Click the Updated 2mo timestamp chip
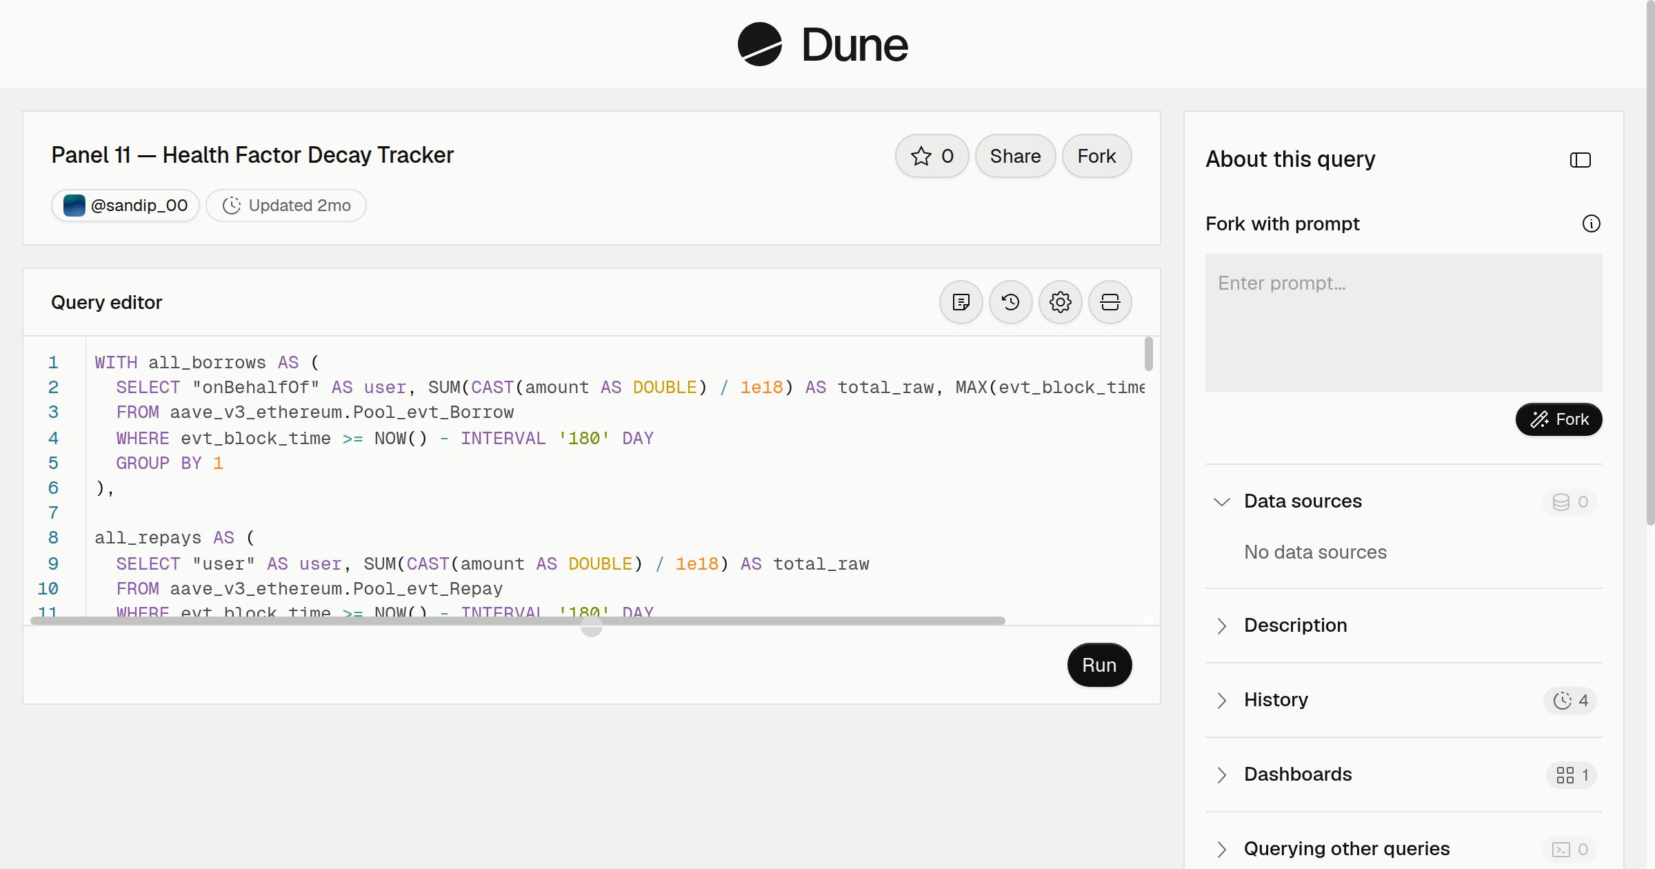1655x869 pixels. (286, 206)
